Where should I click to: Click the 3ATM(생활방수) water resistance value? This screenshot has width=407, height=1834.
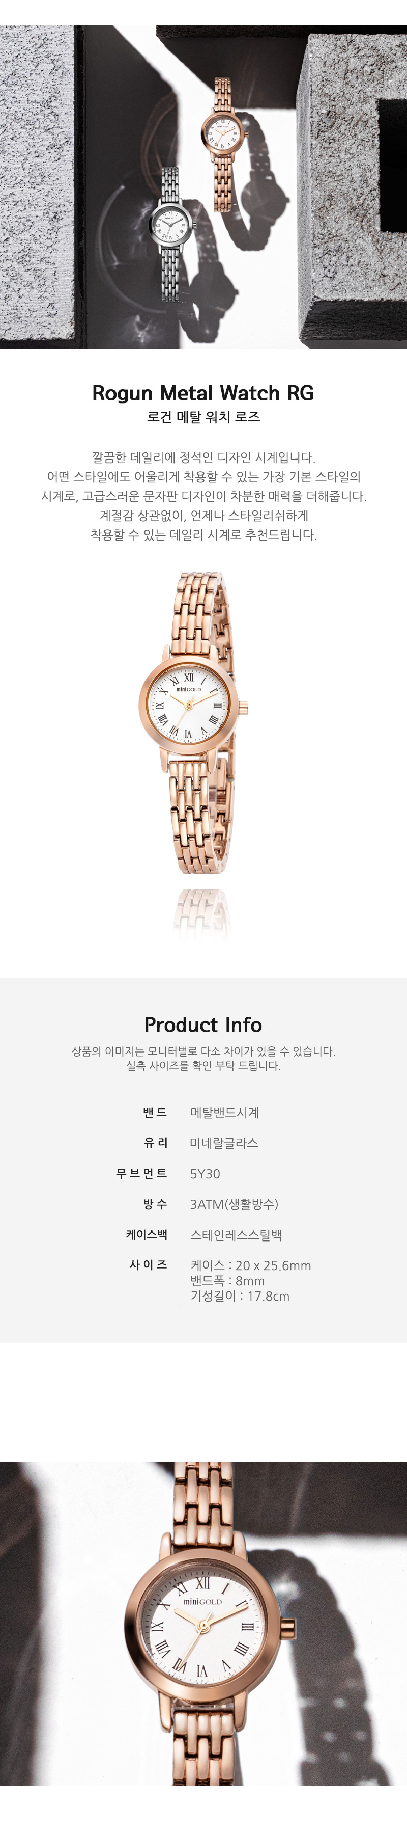coord(234,1205)
